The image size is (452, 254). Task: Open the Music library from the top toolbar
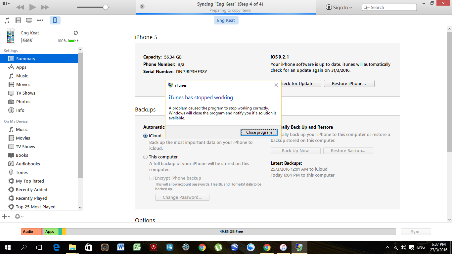point(7,21)
